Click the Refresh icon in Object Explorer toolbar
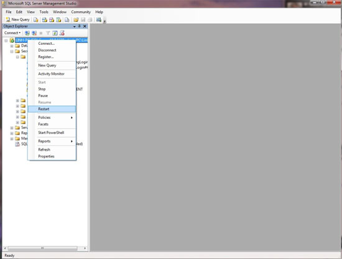 pyautogui.click(x=55, y=33)
